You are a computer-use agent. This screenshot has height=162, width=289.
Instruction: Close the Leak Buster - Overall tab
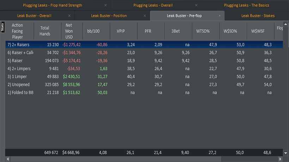tap(69, 15)
